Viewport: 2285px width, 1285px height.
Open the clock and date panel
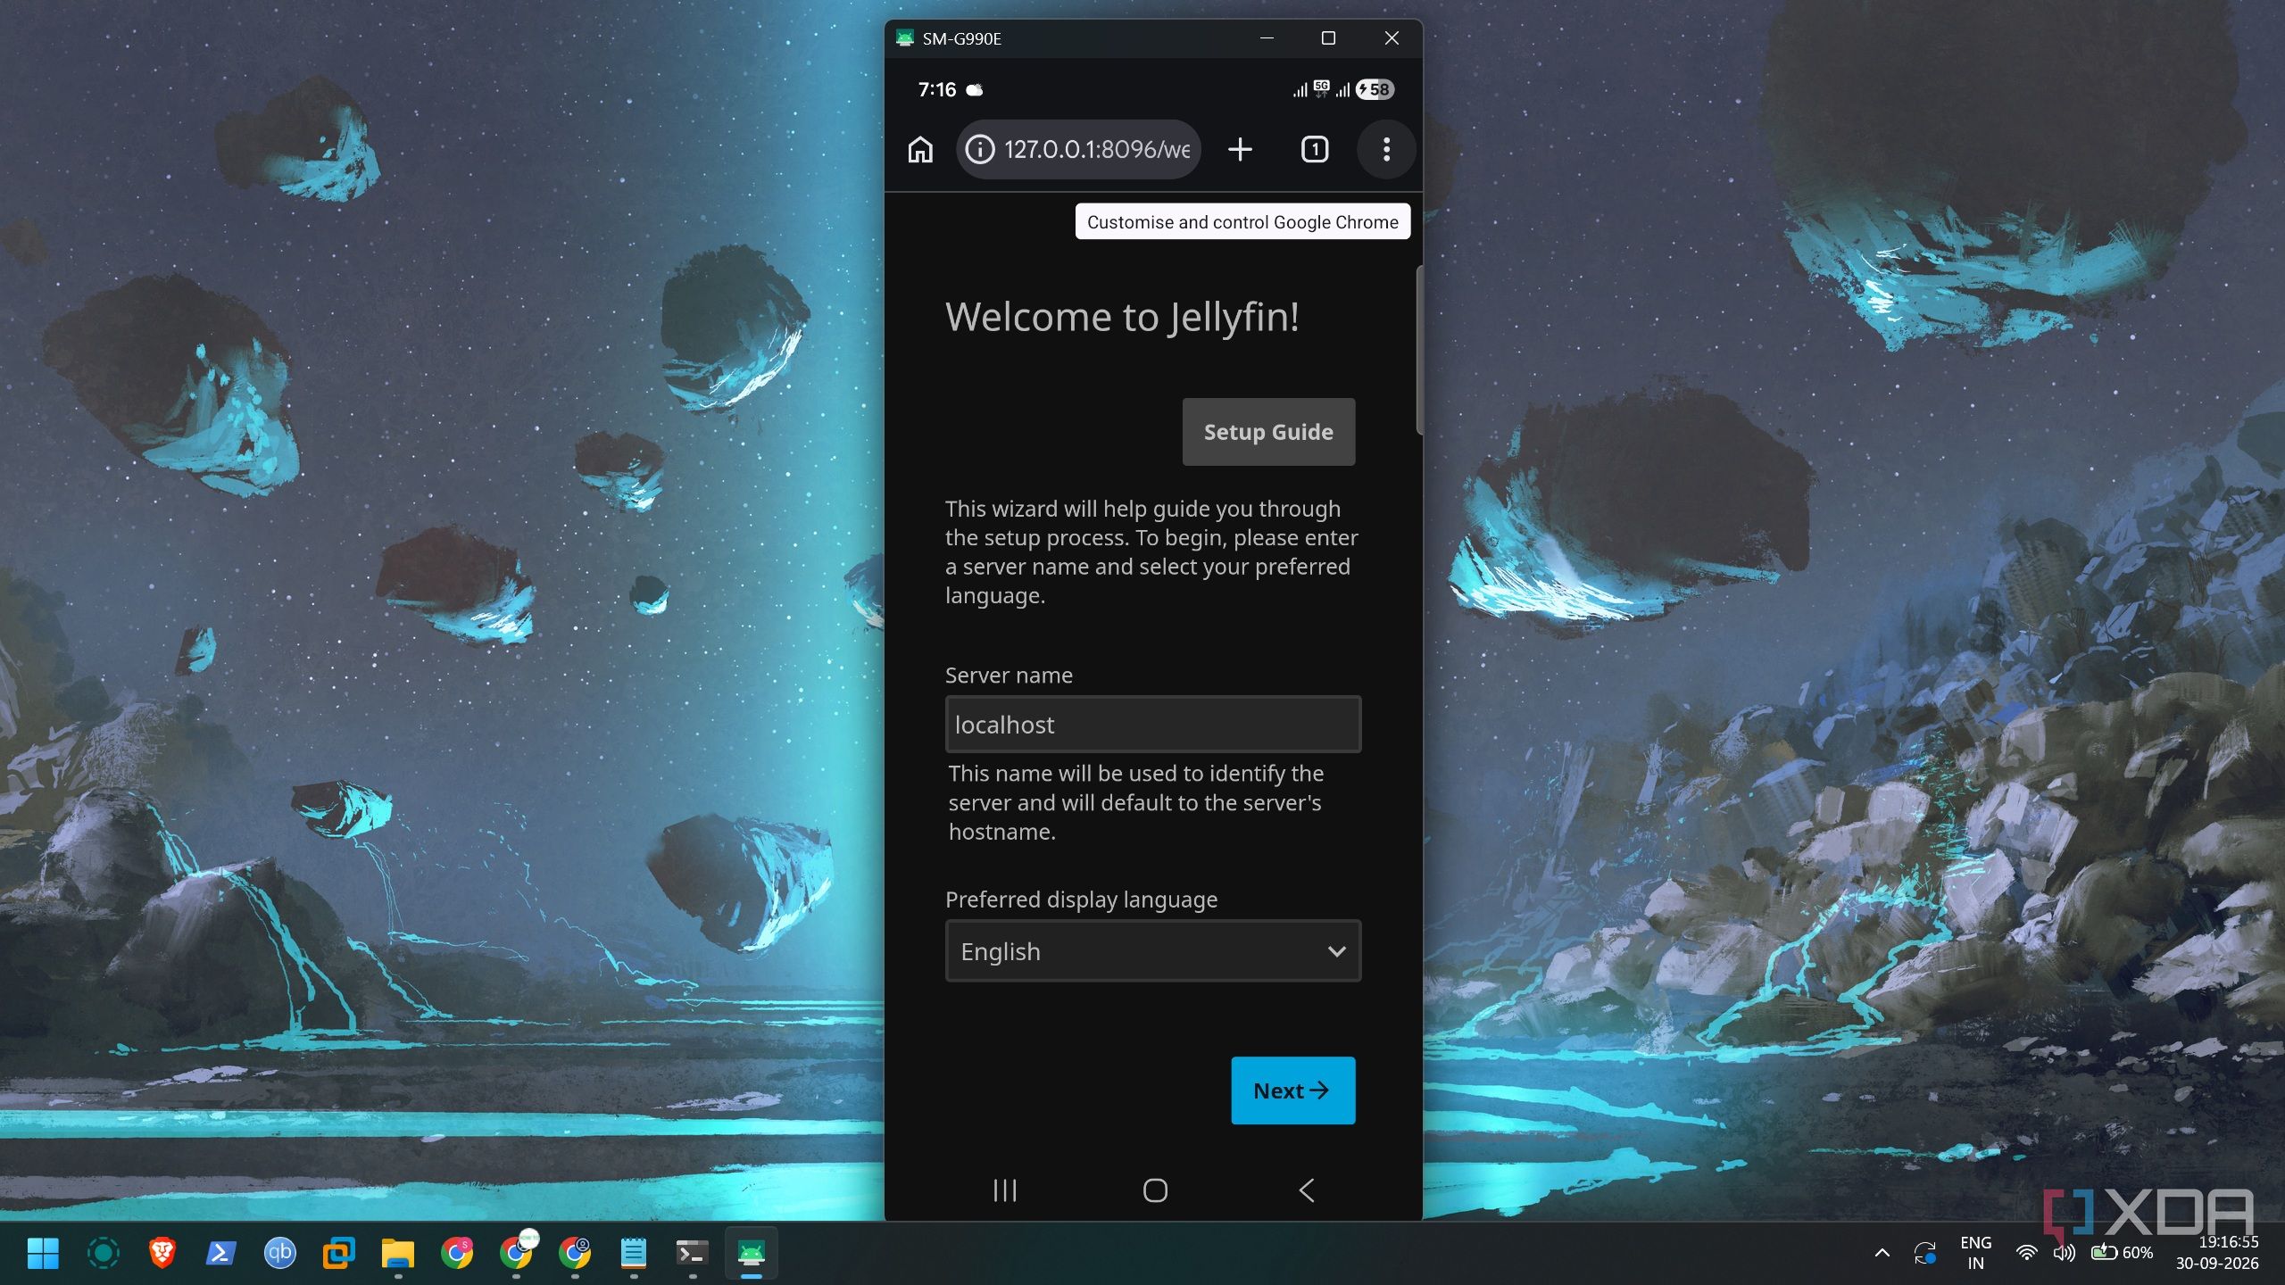tap(2217, 1253)
